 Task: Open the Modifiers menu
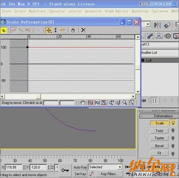coord(37,11)
